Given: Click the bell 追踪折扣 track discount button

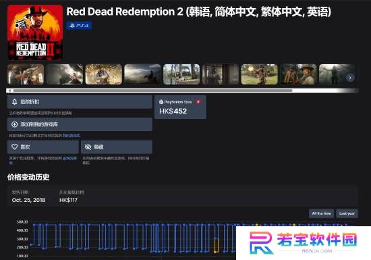Looking at the screenshot, I should point(80,102).
